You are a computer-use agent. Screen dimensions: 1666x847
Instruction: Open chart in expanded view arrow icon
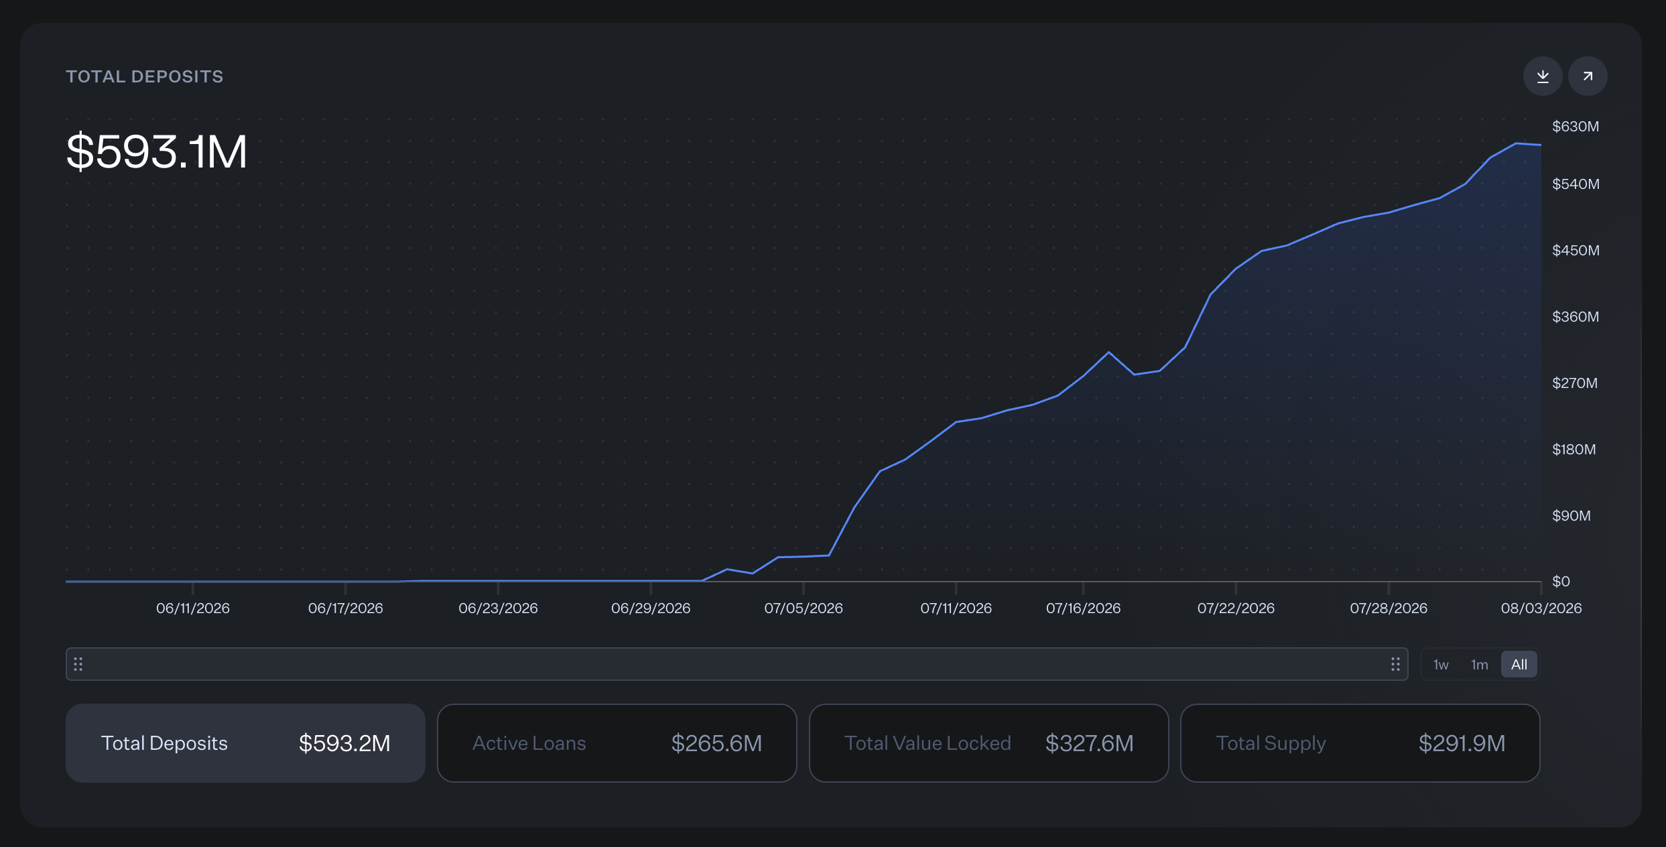pyautogui.click(x=1588, y=76)
